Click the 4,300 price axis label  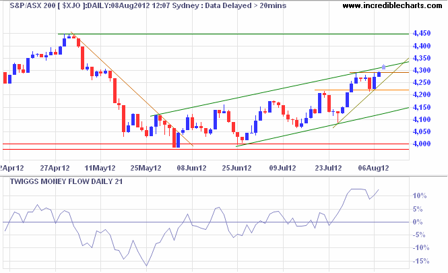422,70
